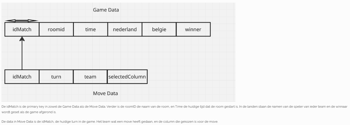Click the Move Data label below the table
The image size is (350, 125).
point(105,93)
